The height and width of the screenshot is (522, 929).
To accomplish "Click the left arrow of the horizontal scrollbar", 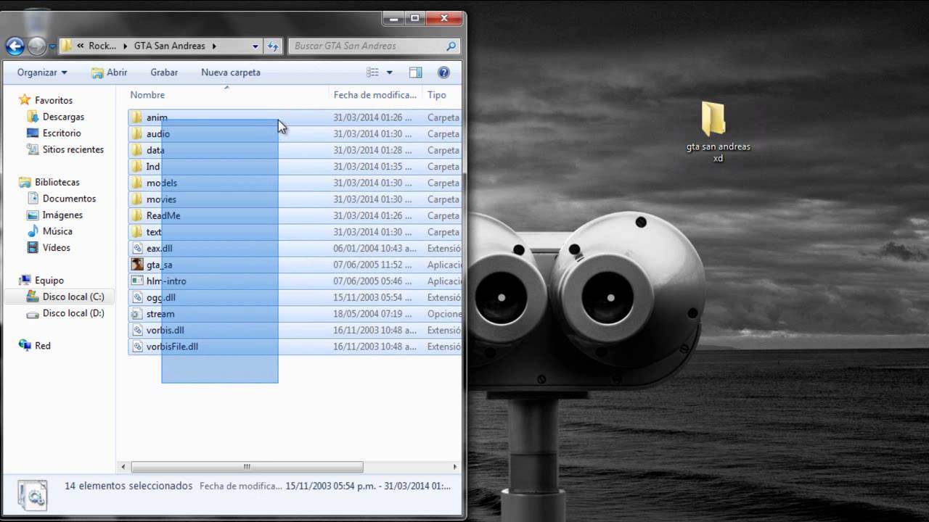I will click(x=123, y=467).
